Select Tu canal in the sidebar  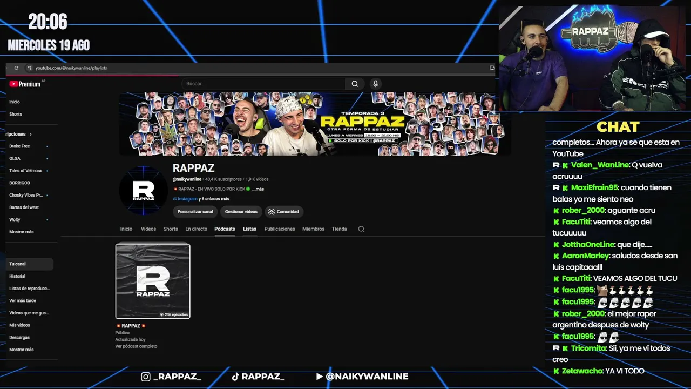point(29,264)
